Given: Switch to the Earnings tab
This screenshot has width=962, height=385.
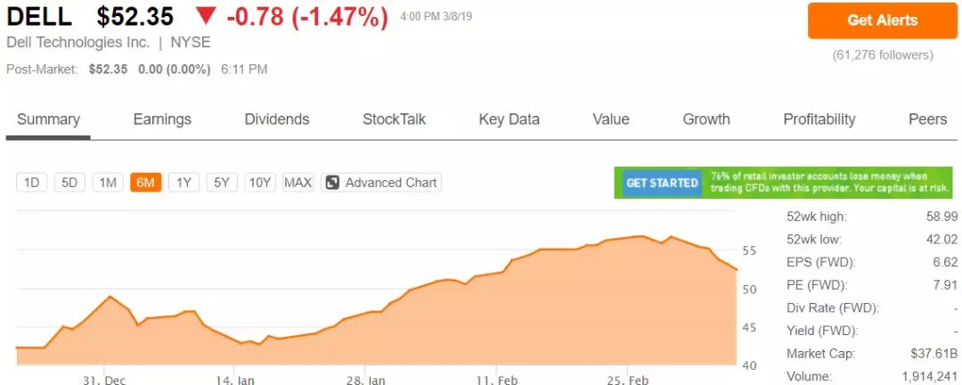Looking at the screenshot, I should 162,119.
